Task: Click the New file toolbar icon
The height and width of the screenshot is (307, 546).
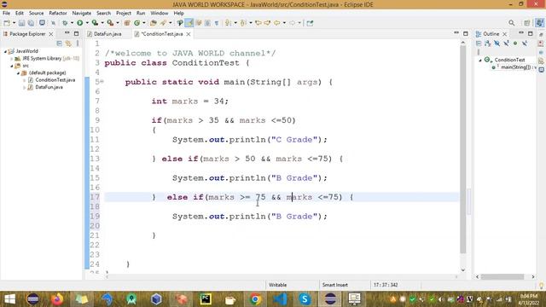Action: tap(7, 23)
